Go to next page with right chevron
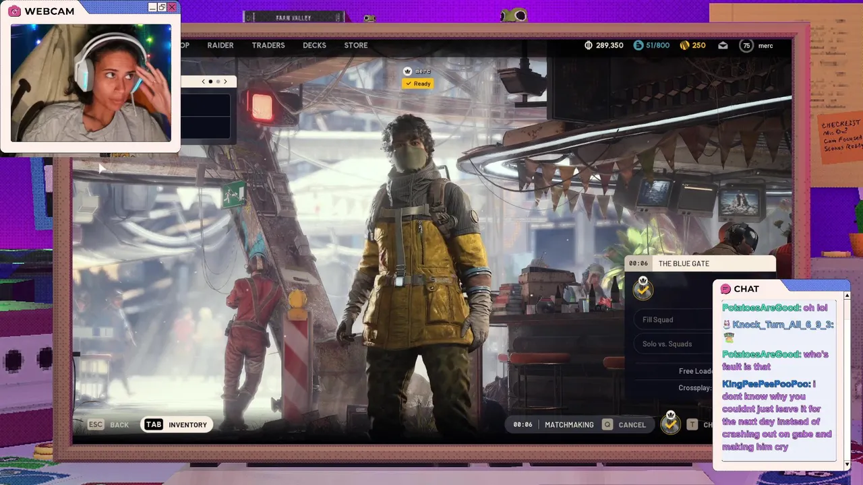The height and width of the screenshot is (485, 863). [x=225, y=82]
